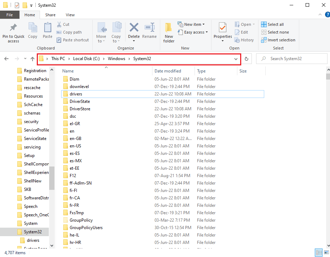Go forward with the right arrow
The height and width of the screenshot is (257, 330).
click(x=17, y=59)
